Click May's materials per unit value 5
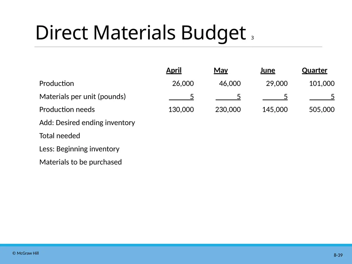The width and height of the screenshot is (352, 264). pyautogui.click(x=239, y=97)
